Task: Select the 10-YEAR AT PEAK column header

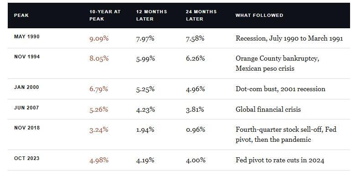Action: (x=105, y=16)
